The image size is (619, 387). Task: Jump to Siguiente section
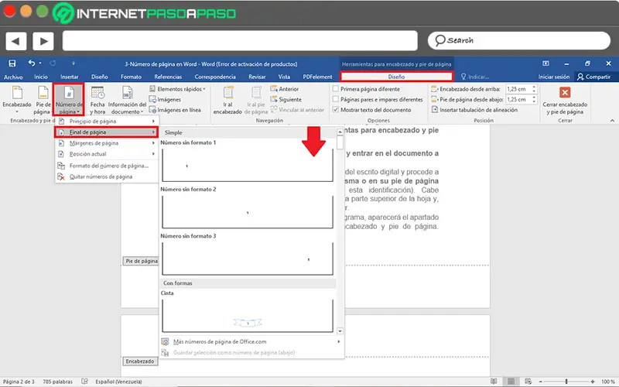pos(286,100)
